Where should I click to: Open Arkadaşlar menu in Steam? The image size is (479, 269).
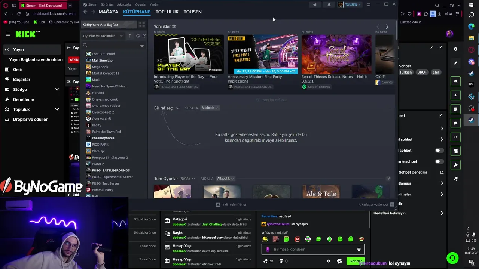point(125,4)
